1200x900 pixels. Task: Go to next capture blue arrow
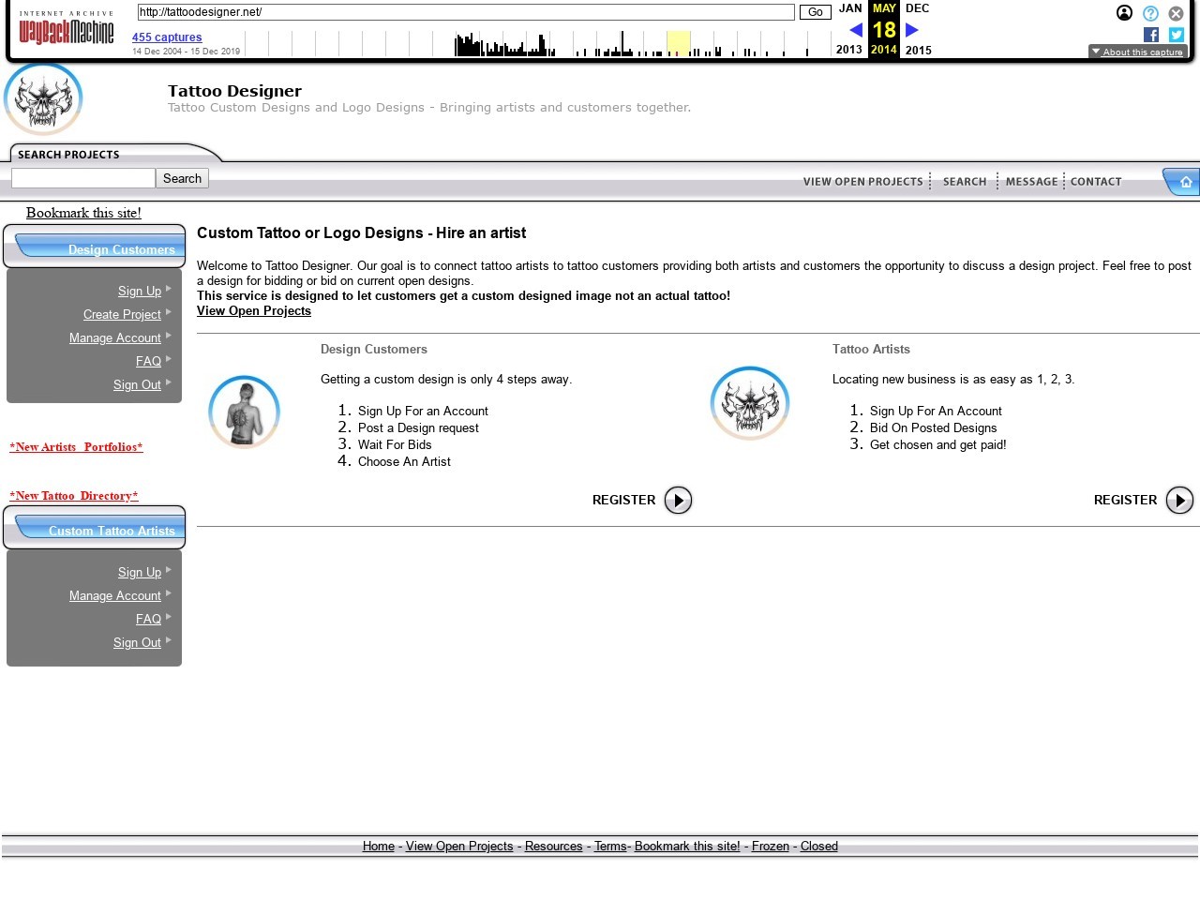tap(911, 30)
